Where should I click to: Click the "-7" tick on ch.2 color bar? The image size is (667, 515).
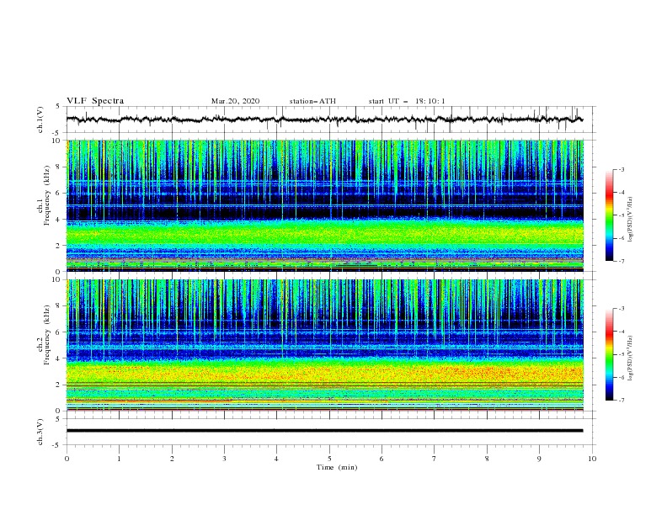point(622,401)
